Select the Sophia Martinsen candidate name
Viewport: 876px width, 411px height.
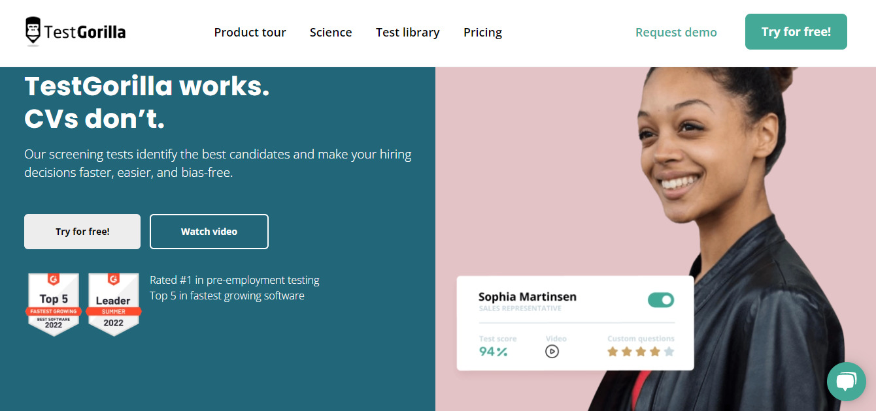pyautogui.click(x=528, y=297)
